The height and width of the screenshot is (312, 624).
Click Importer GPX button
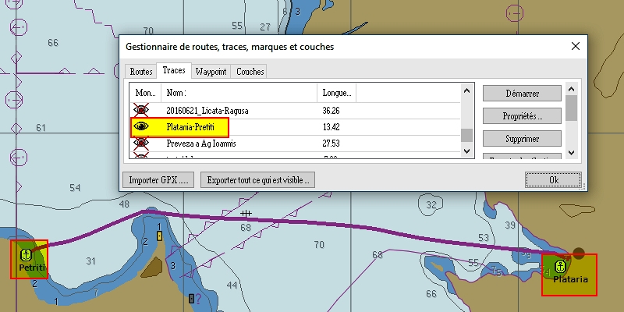tap(159, 180)
